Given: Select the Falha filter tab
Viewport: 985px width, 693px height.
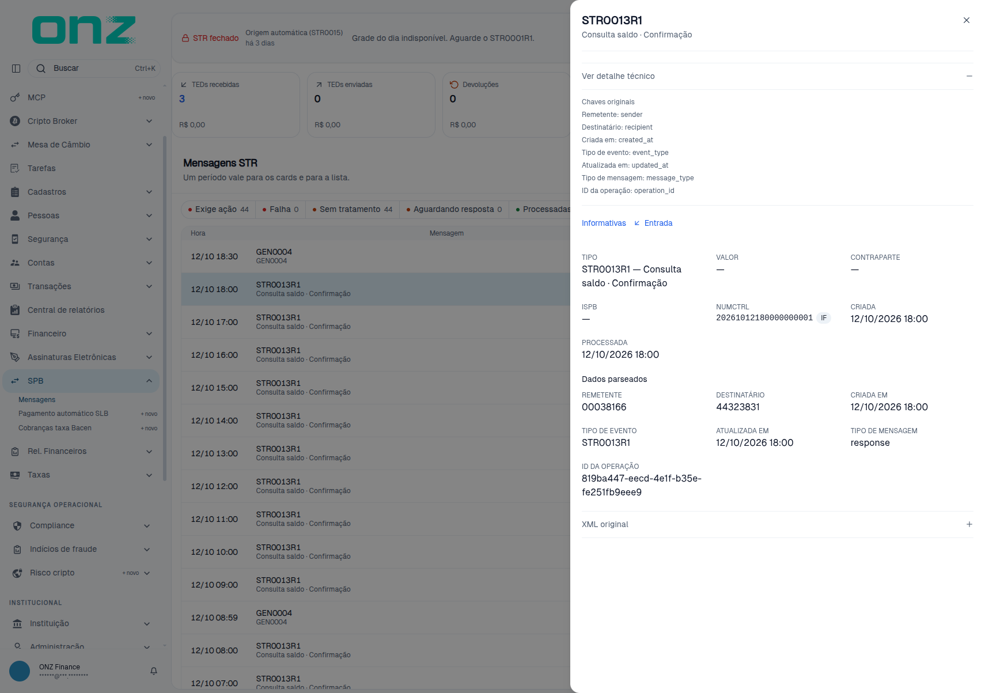Looking at the screenshot, I should click(281, 210).
